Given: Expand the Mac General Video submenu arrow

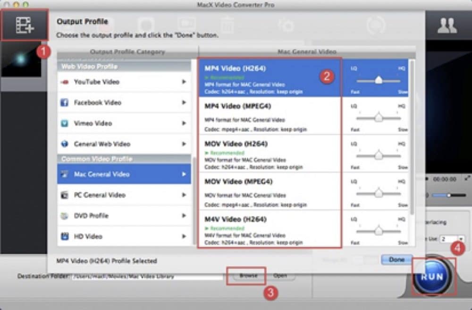Looking at the screenshot, I should [x=184, y=174].
